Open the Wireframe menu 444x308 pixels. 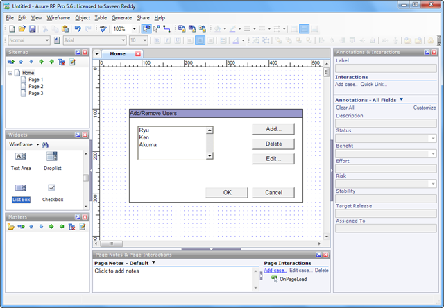(x=58, y=17)
